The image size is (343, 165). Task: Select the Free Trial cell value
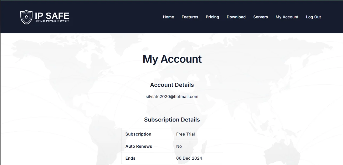click(185, 134)
